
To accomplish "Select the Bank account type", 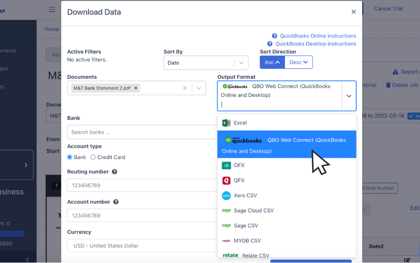I will point(70,157).
